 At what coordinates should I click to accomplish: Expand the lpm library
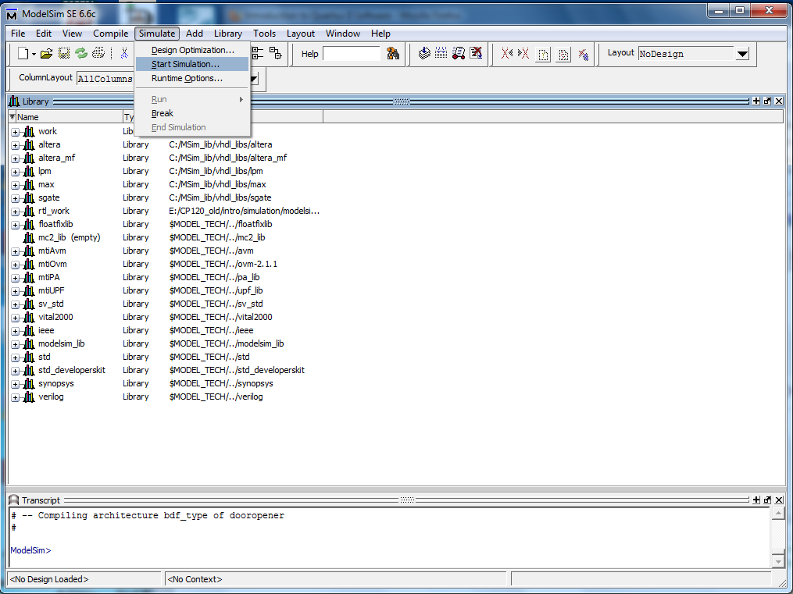[15, 172]
